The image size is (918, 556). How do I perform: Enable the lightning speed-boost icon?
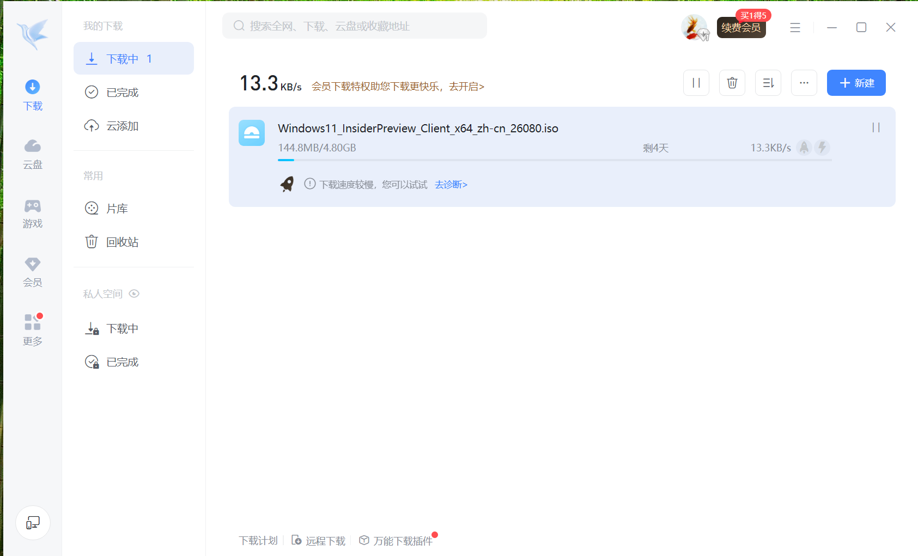(x=822, y=148)
